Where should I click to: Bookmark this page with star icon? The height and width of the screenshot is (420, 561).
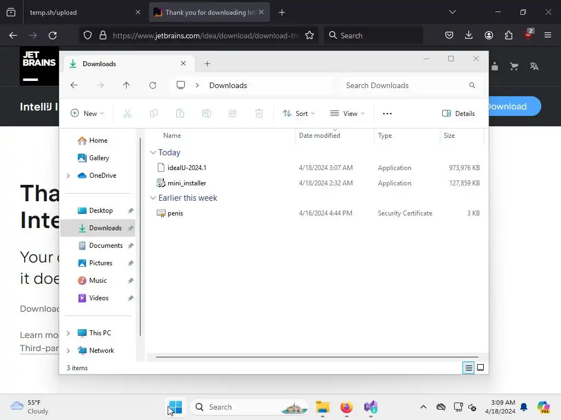310,36
